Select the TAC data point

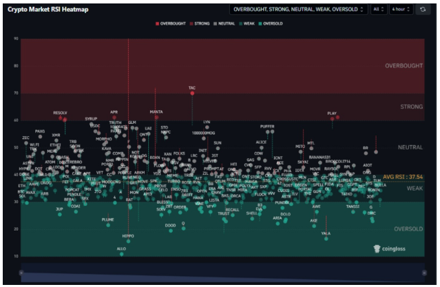(x=192, y=93)
